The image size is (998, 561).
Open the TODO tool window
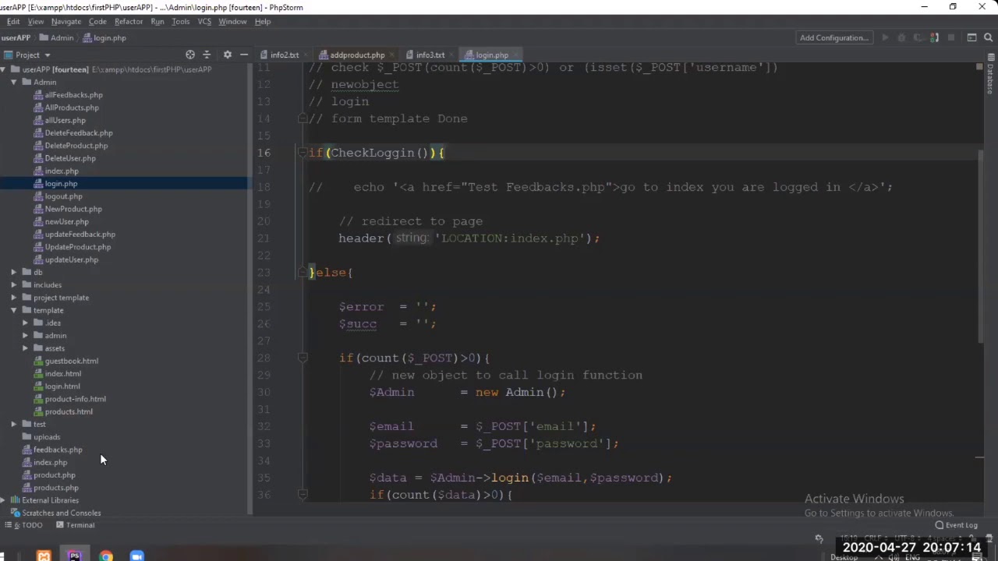point(26,525)
